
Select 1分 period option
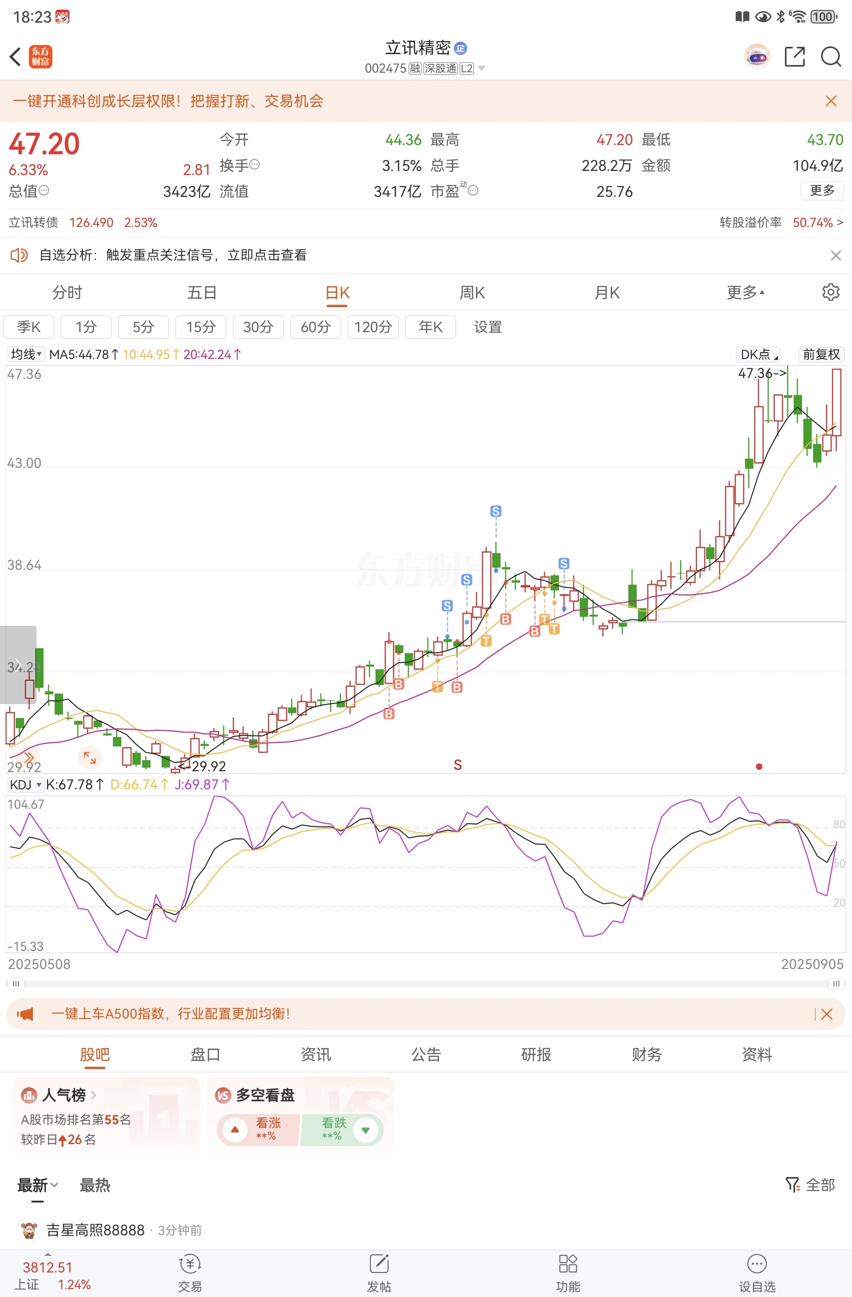[x=86, y=327]
